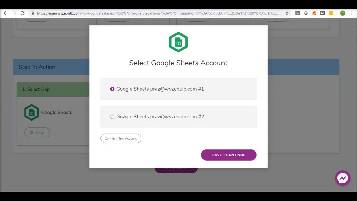Click the padlock site security icon
This screenshot has width=357, height=201.
coord(33,13)
